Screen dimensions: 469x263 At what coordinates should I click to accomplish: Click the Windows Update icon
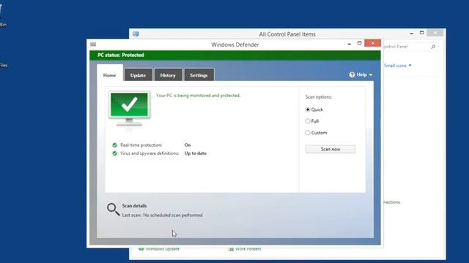(x=141, y=249)
